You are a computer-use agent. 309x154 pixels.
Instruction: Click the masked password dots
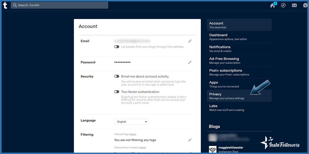pos(122,62)
